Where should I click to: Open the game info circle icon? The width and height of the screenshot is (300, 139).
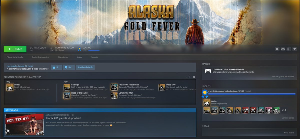pyautogui.click(x=289, y=49)
